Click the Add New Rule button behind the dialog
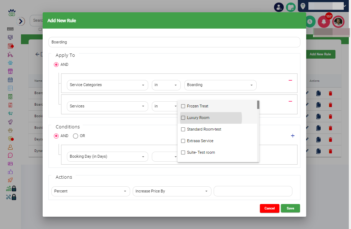The width and height of the screenshot is (351, 229). (x=321, y=54)
